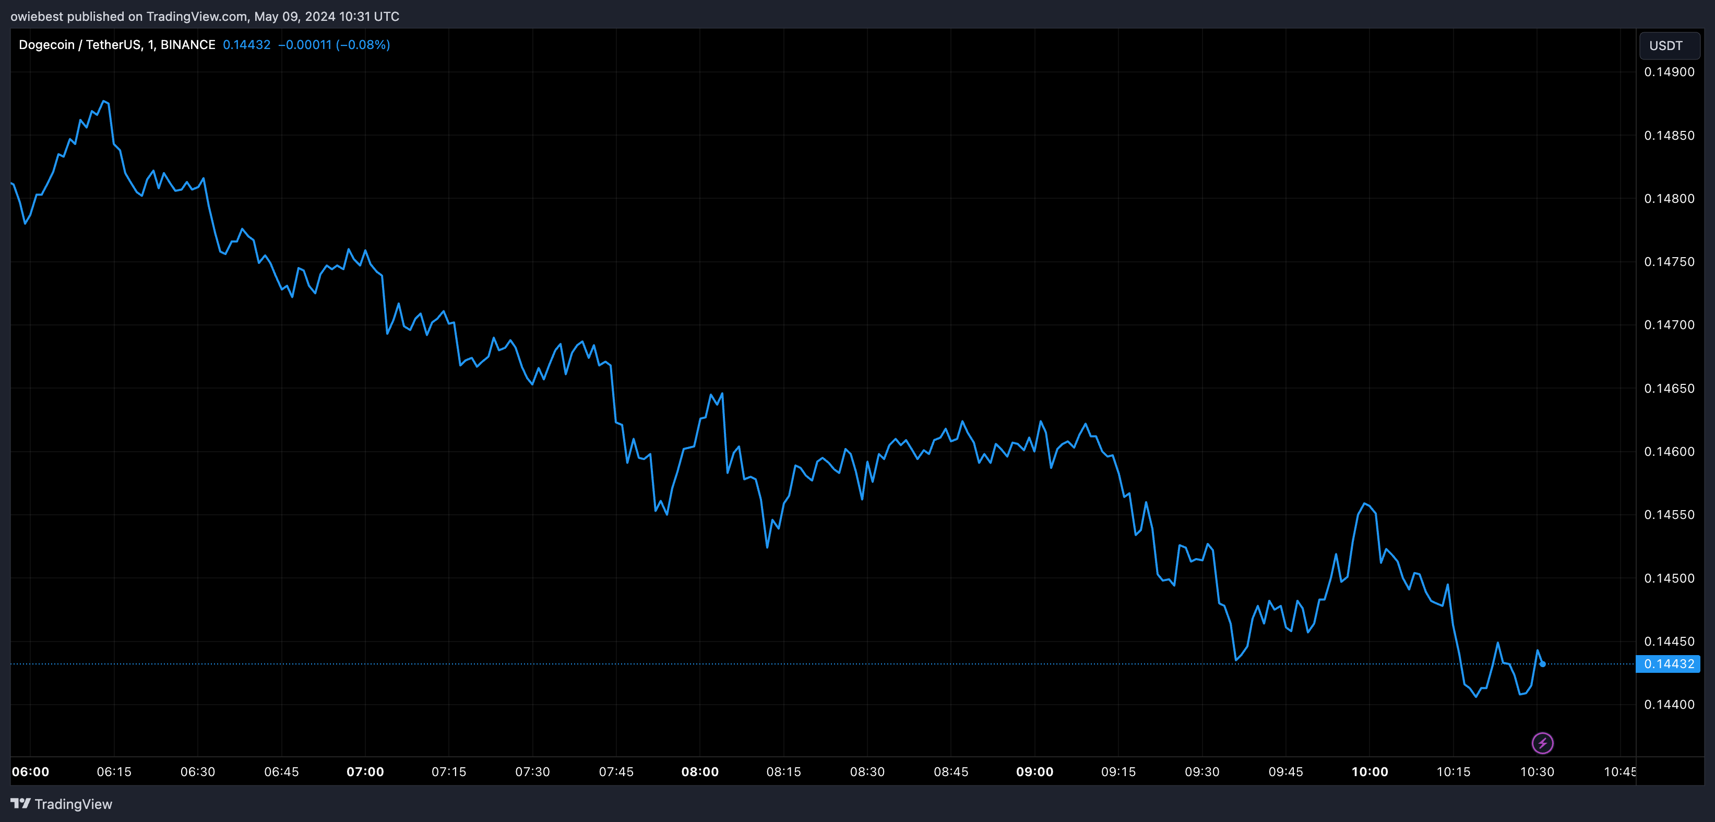
Task: Click the 09:30 time axis label
Action: [1201, 771]
